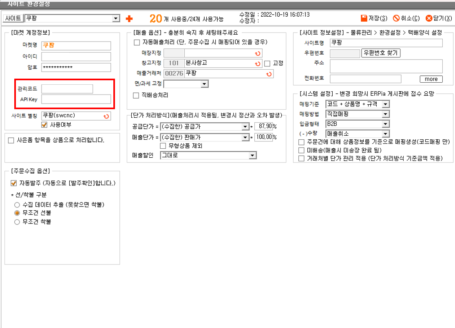Click refresh icon beside 사이트 별칭 field

106,116
